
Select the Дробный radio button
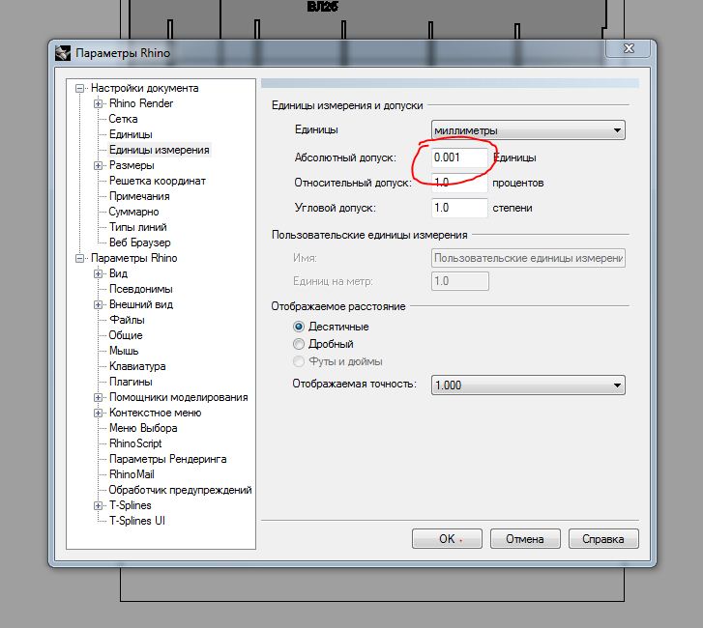(x=299, y=344)
